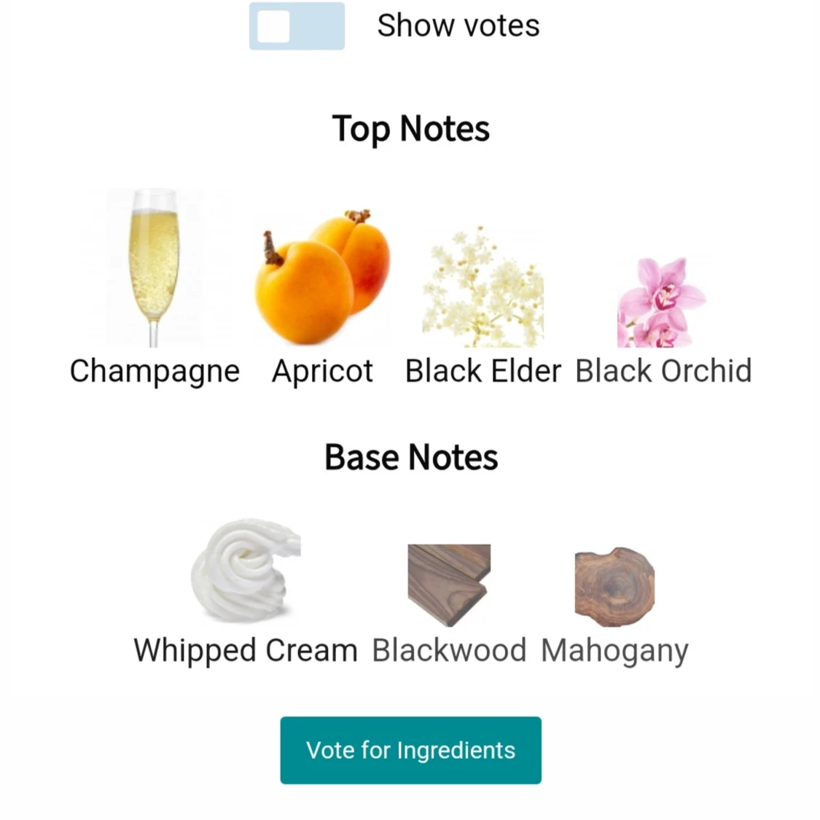The height and width of the screenshot is (820, 820).
Task: Select the Apricot fruit image
Action: click(322, 277)
